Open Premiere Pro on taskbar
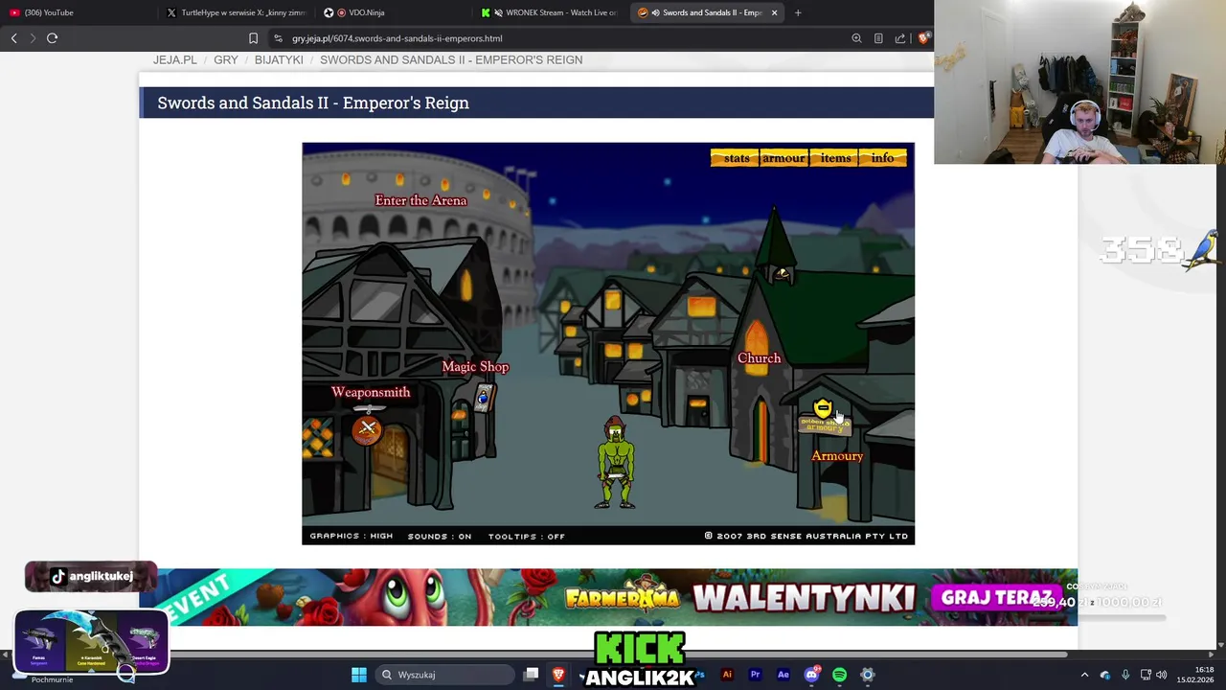Viewport: 1226px width, 690px height. 755,675
